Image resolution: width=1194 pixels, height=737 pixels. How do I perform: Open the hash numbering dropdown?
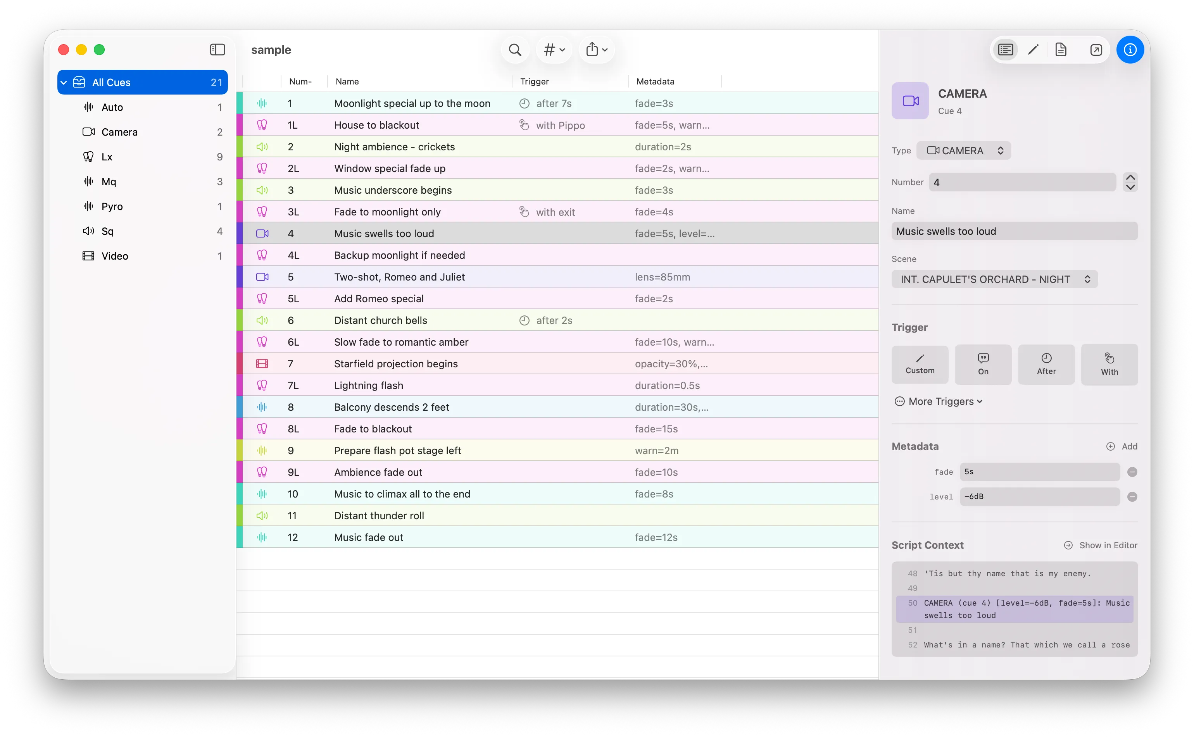pos(554,49)
